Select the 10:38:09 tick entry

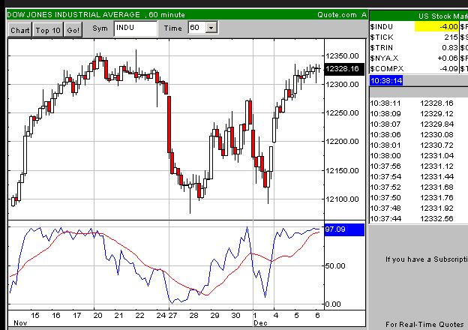418,114
